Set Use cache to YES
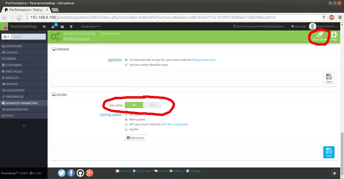This screenshot has height=179, width=344. pos(134,105)
